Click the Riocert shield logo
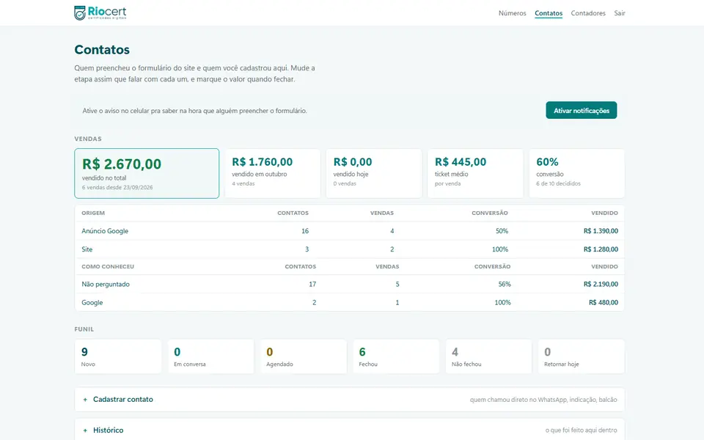The height and width of the screenshot is (440, 704). pyautogui.click(x=79, y=13)
